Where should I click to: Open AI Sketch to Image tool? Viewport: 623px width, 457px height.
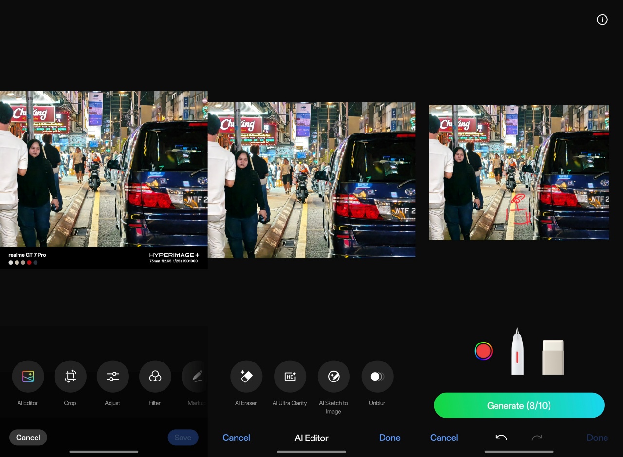coord(334,377)
